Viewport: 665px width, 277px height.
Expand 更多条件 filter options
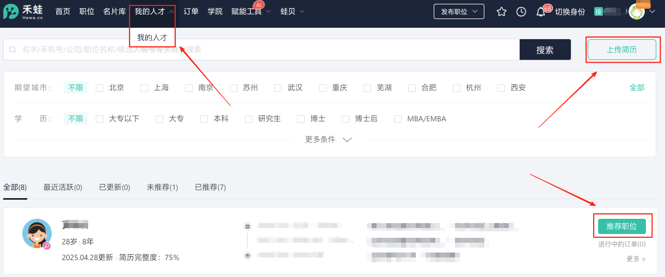tap(329, 139)
